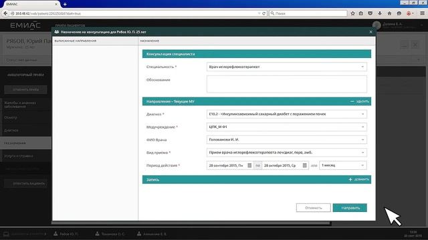428x240 pixels.
Task: Open the address bar history dropdown arrow
Action: coord(259,13)
